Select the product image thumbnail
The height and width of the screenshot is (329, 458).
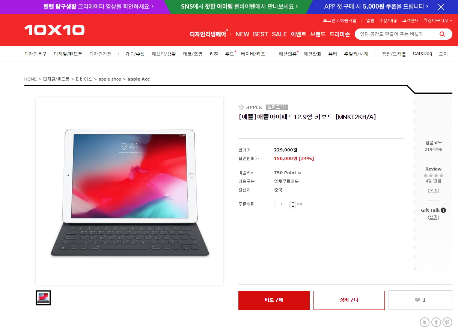pyautogui.click(x=43, y=298)
